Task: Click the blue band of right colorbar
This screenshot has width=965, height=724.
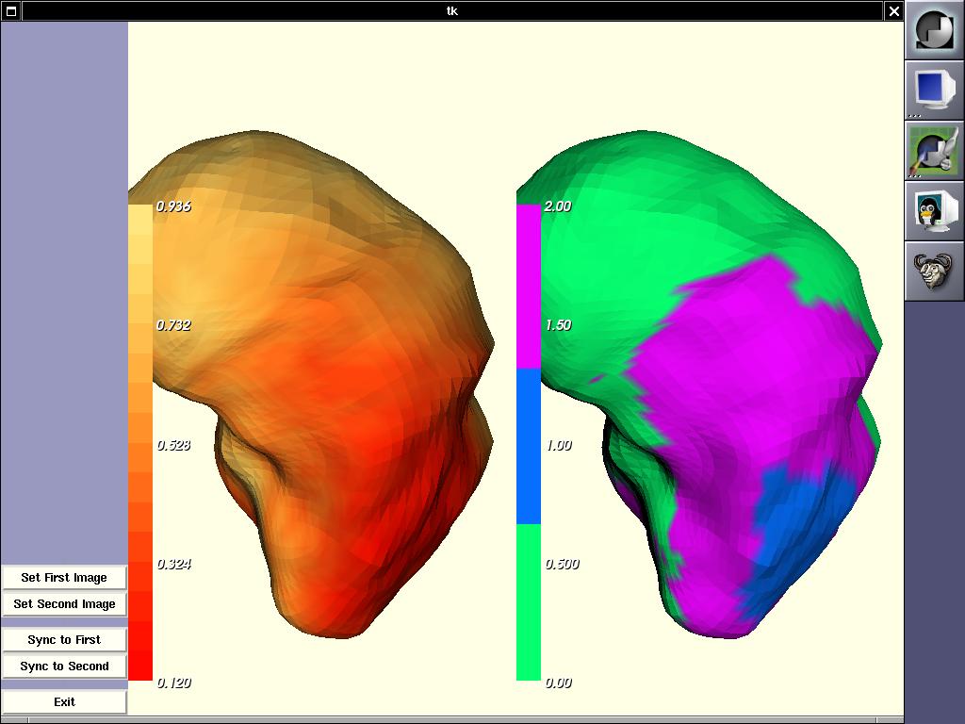Action: (528, 446)
